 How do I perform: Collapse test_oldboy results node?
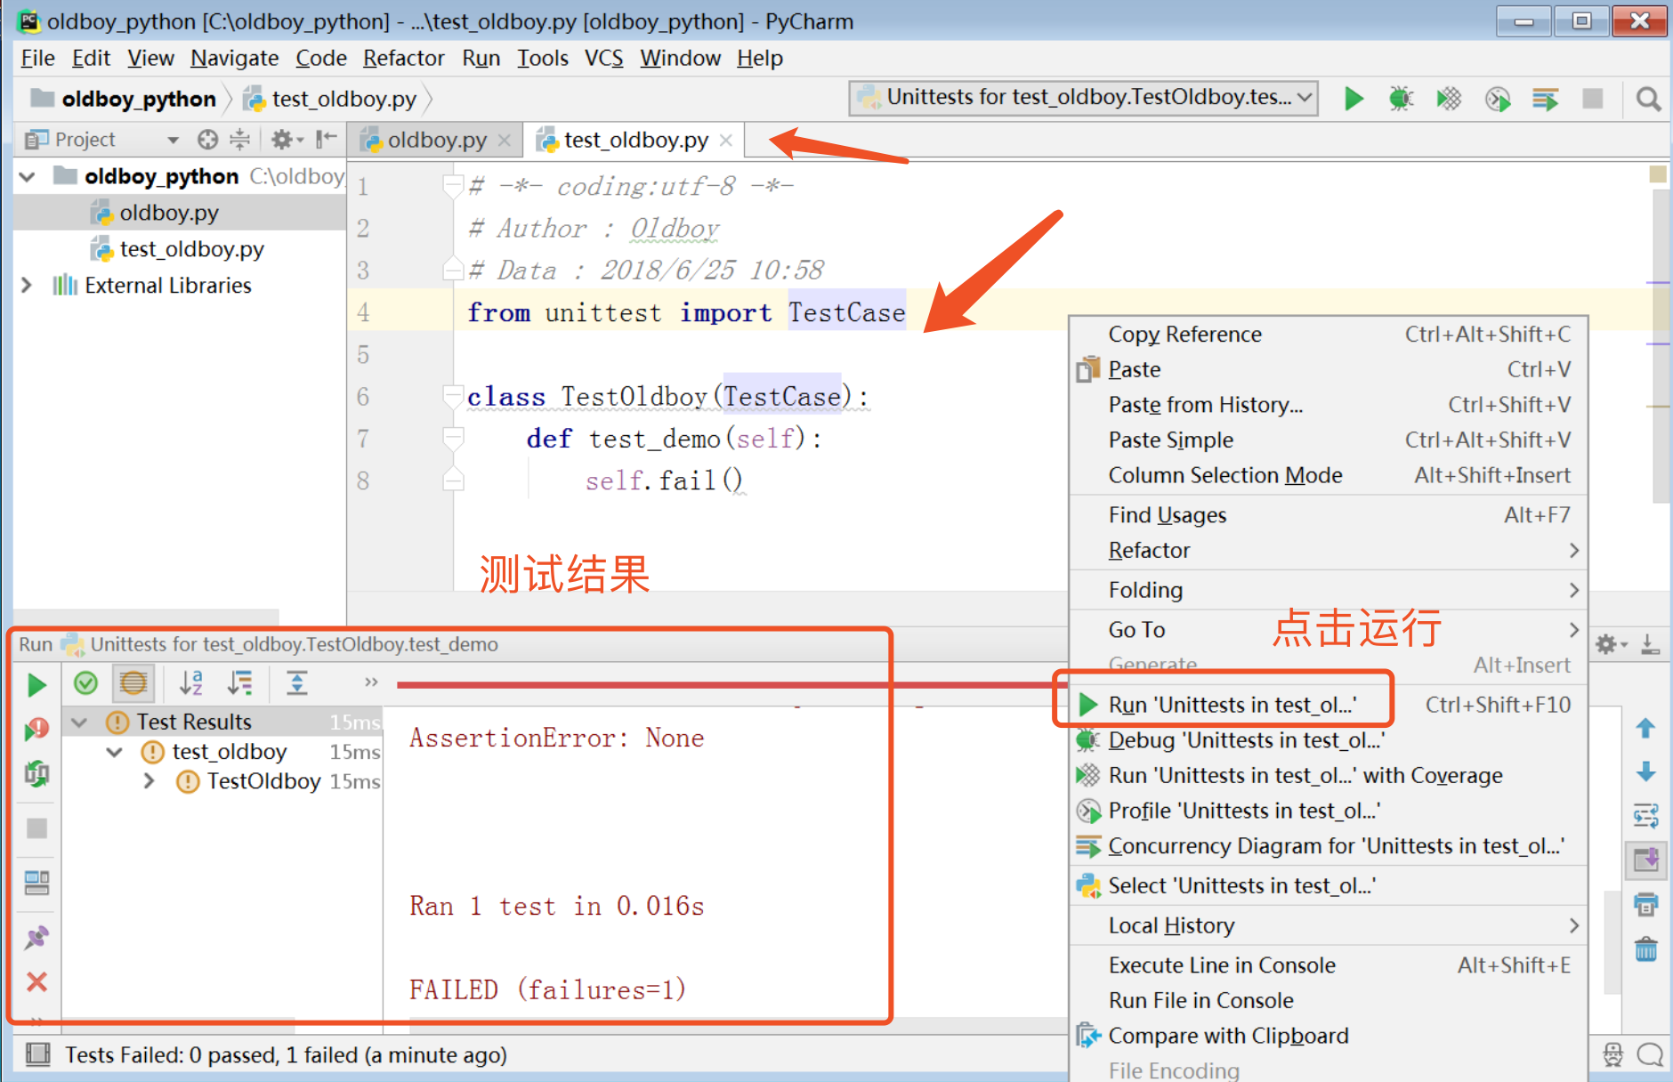coord(115,753)
